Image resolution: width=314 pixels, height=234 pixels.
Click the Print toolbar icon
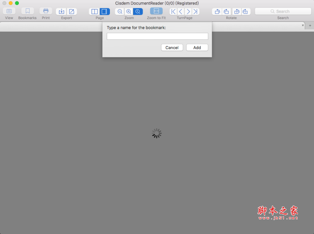click(x=46, y=11)
